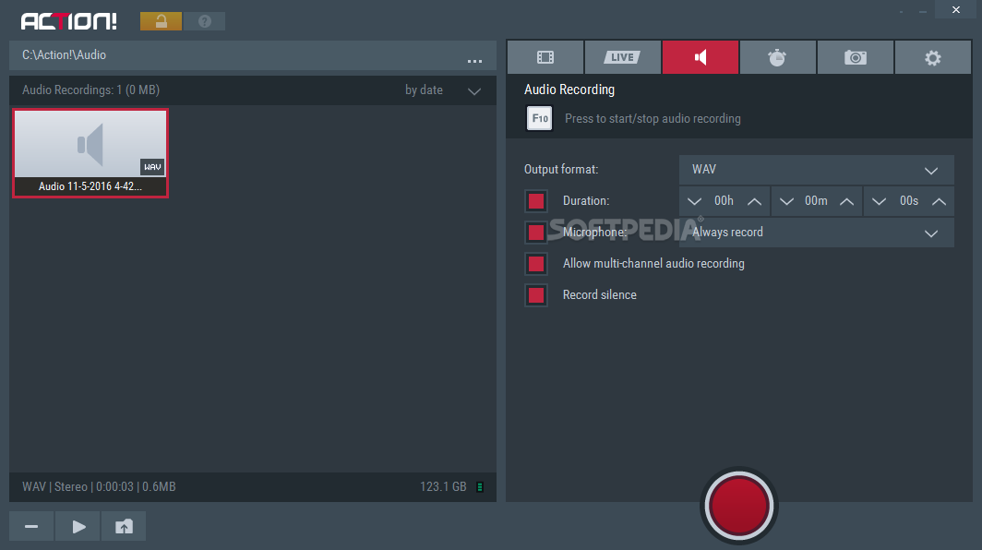Open the Microphone Always record dropdown
This screenshot has height=550, width=982.
817,233
